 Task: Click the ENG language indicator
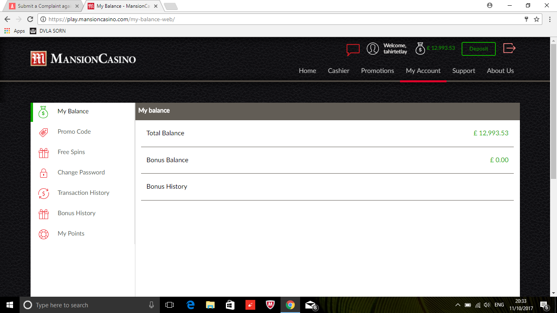(499, 305)
